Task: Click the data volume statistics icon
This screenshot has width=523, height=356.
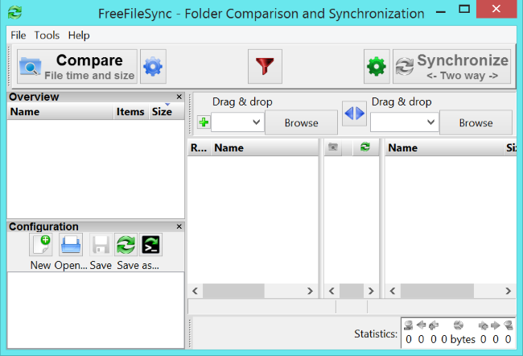Action: pos(459,325)
